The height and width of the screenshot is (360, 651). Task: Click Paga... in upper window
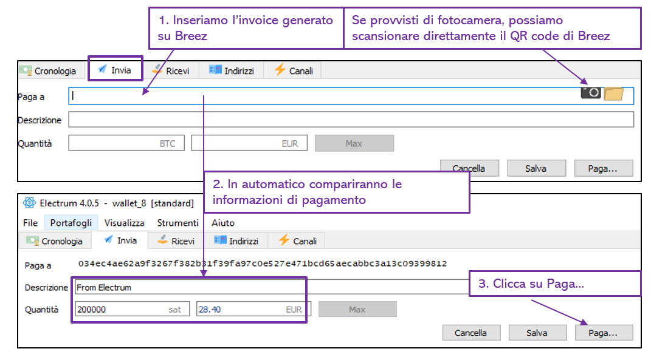tap(604, 168)
